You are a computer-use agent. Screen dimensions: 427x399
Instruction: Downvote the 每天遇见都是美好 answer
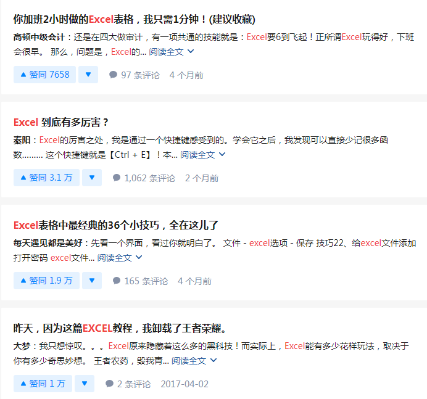(91, 281)
